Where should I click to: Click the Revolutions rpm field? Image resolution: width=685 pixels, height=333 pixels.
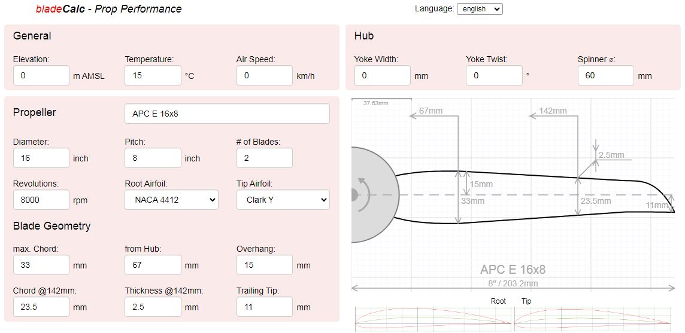pyautogui.click(x=41, y=200)
